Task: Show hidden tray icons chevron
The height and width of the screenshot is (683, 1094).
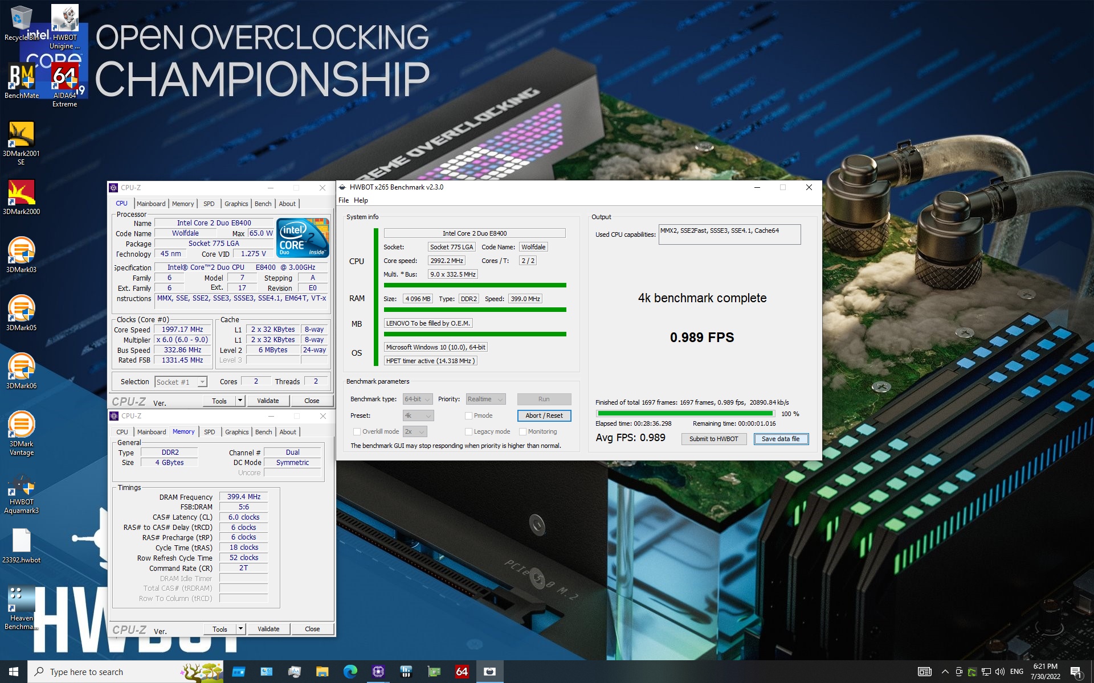Action: 945,672
